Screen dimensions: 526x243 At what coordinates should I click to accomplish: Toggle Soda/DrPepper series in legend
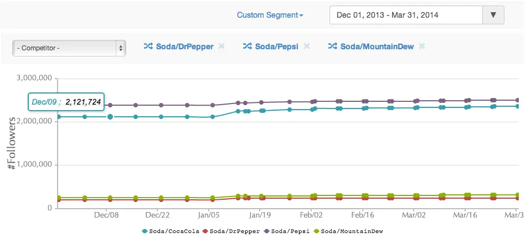(x=230, y=231)
